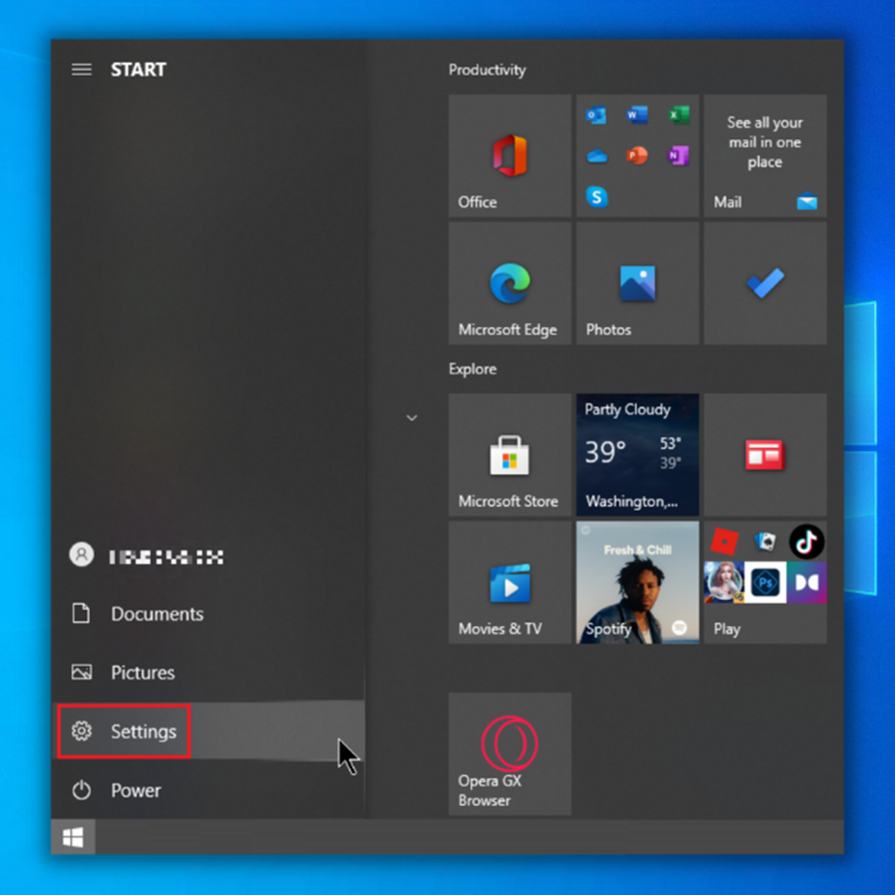
Task: Open Settings from the Start menu
Action: click(x=207, y=732)
